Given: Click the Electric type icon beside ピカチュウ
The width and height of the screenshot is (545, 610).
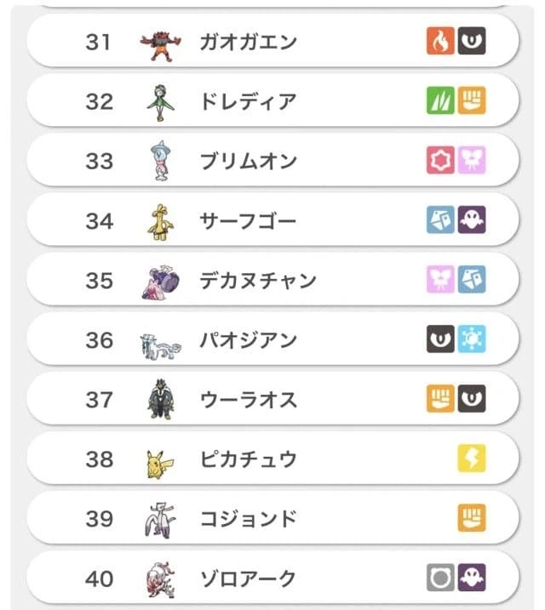Looking at the screenshot, I should pyautogui.click(x=472, y=459).
